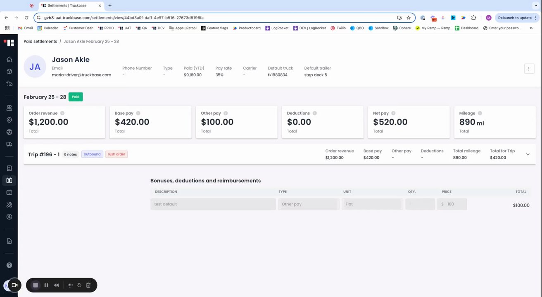Go to Paid settlements breadcrumb
This screenshot has width=542, height=297.
tap(40, 42)
